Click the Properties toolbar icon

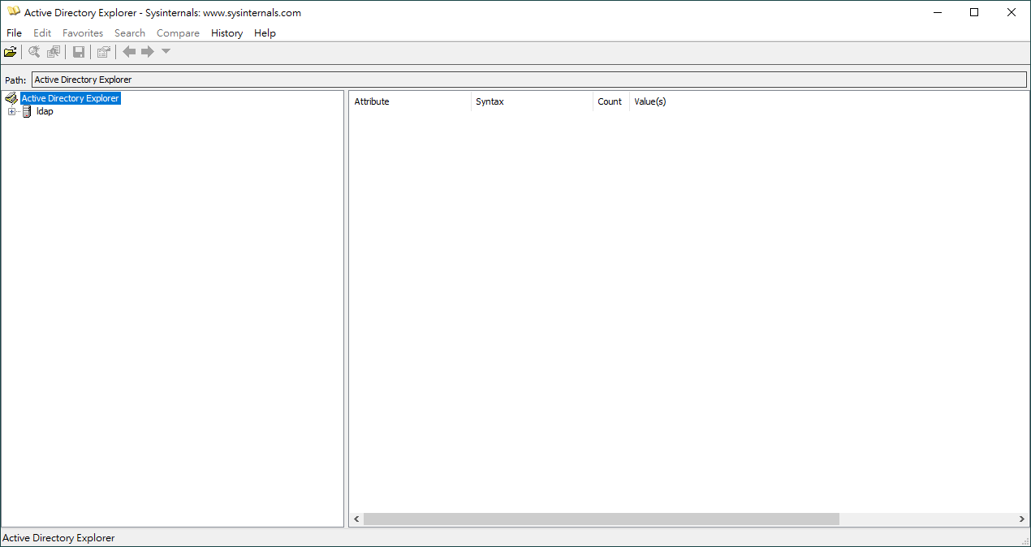pos(103,52)
